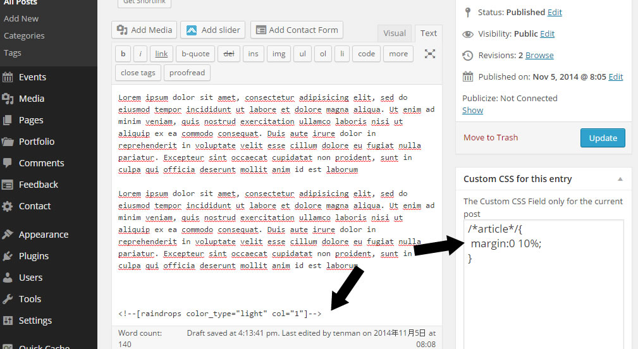The width and height of the screenshot is (638, 349).
Task: Click Move to Trash link
Action: (x=491, y=137)
